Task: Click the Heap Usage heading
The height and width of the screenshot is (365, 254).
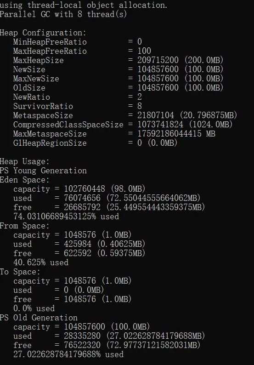Action: click(25, 161)
